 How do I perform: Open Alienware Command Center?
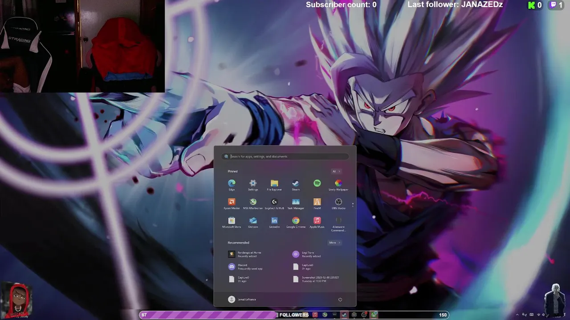[338, 224]
